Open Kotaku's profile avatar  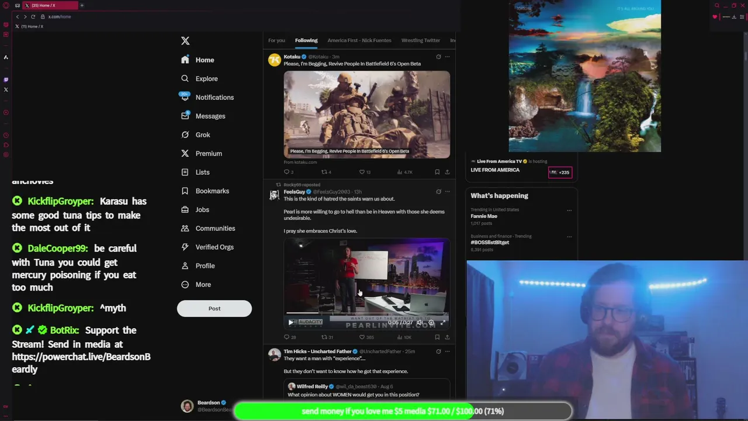pyautogui.click(x=274, y=60)
